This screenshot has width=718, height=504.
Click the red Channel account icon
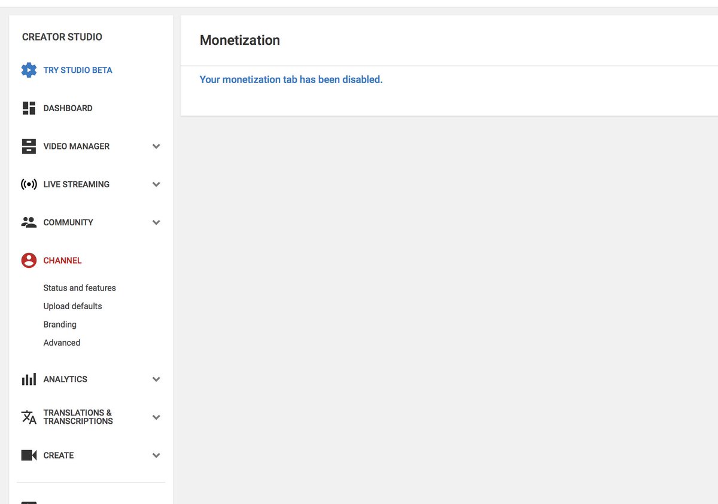[x=29, y=261]
